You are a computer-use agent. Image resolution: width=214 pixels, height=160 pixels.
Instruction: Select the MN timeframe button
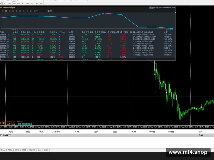(41, 3)
